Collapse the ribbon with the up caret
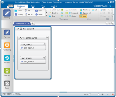The width and height of the screenshot is (116, 97). click(x=113, y=6)
